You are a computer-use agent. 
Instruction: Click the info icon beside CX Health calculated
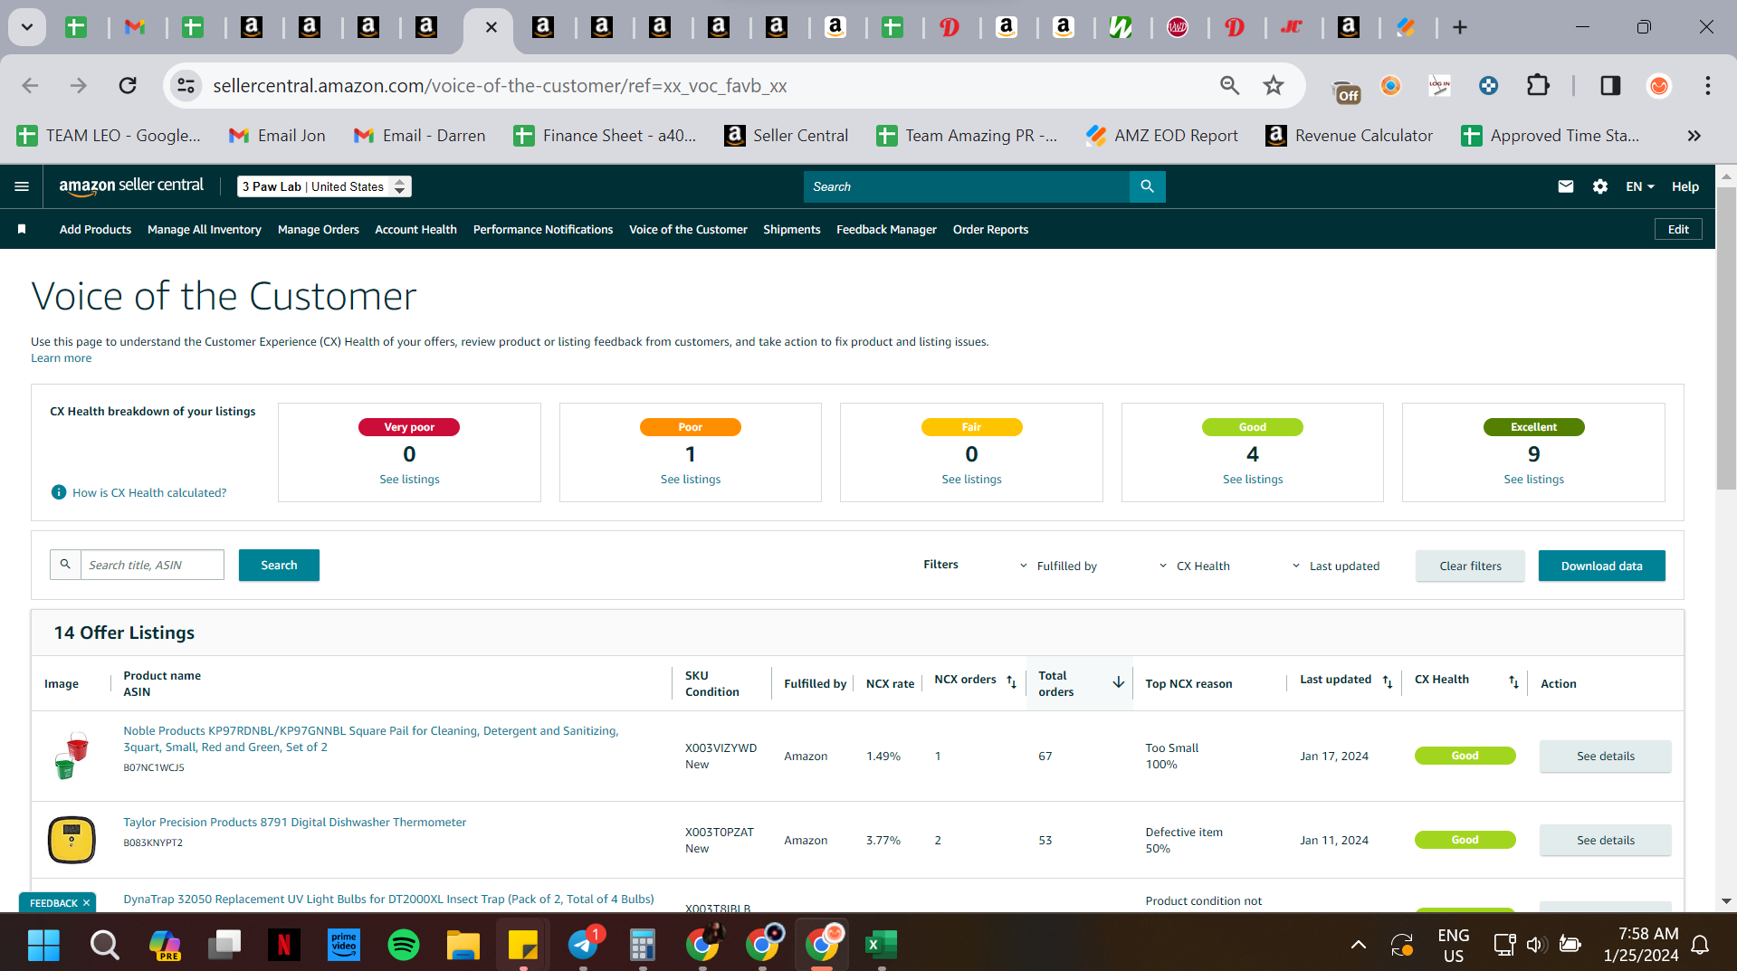coord(59,492)
